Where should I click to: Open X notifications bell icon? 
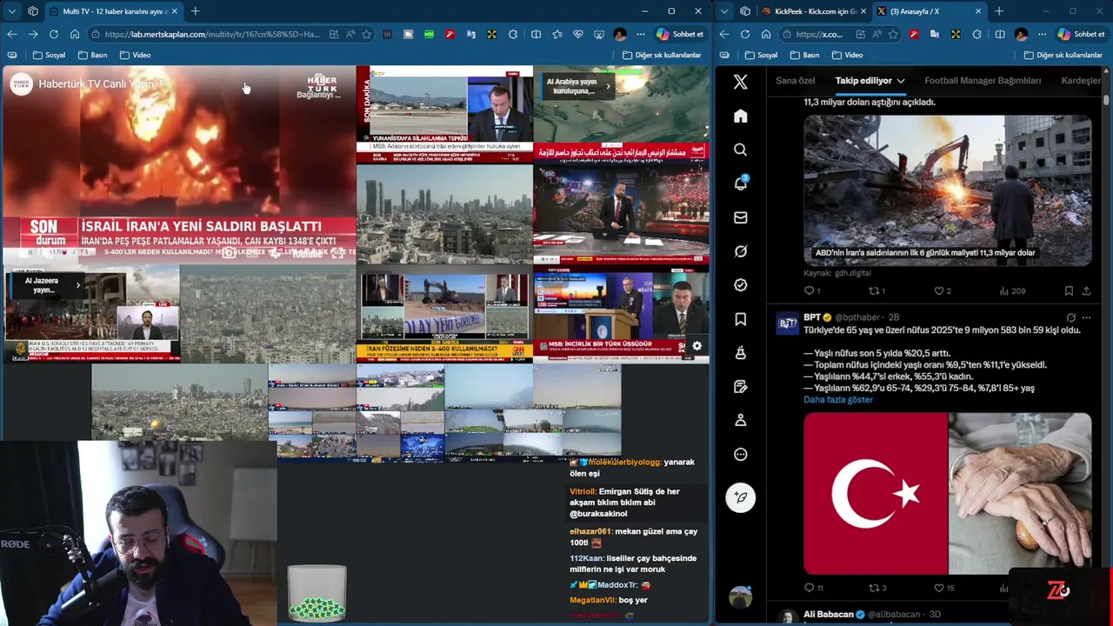[x=740, y=183]
